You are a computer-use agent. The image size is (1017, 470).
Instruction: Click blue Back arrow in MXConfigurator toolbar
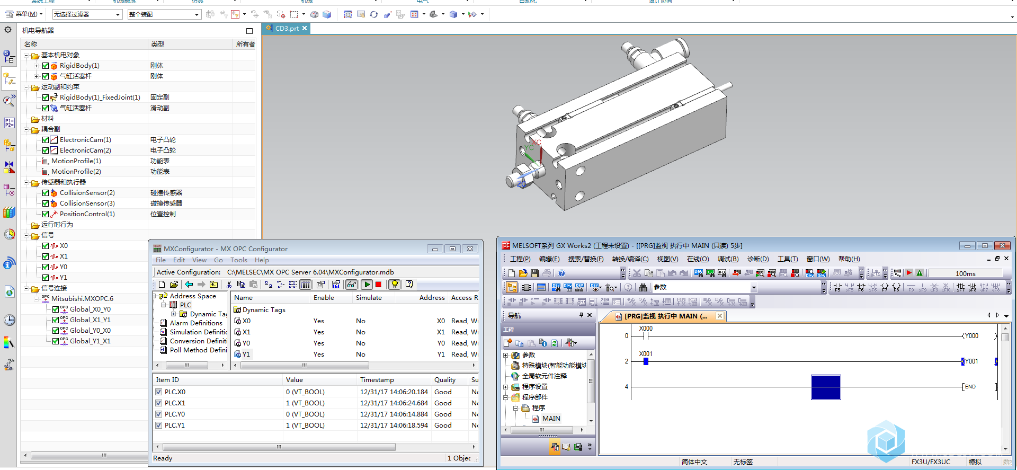(x=189, y=285)
